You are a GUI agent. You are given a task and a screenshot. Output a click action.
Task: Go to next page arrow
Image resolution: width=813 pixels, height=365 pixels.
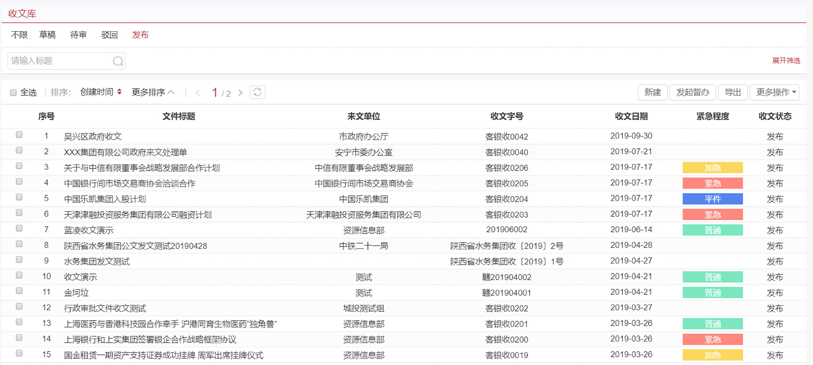(x=241, y=93)
